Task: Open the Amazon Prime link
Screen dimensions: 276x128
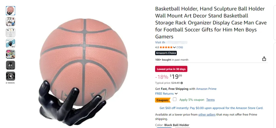Action: 206,89
